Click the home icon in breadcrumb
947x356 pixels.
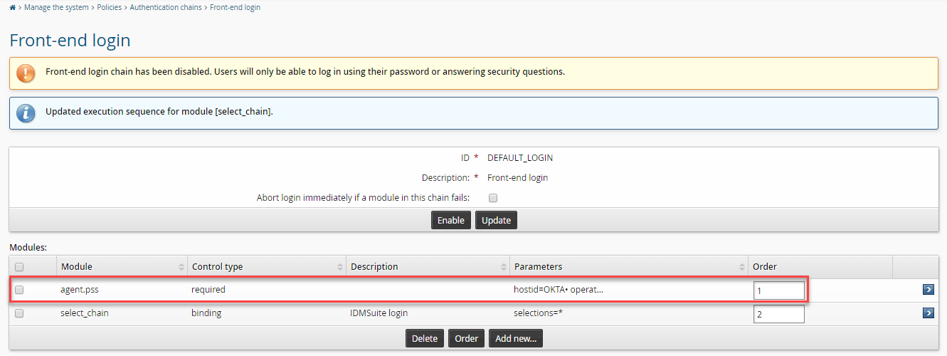(x=13, y=8)
